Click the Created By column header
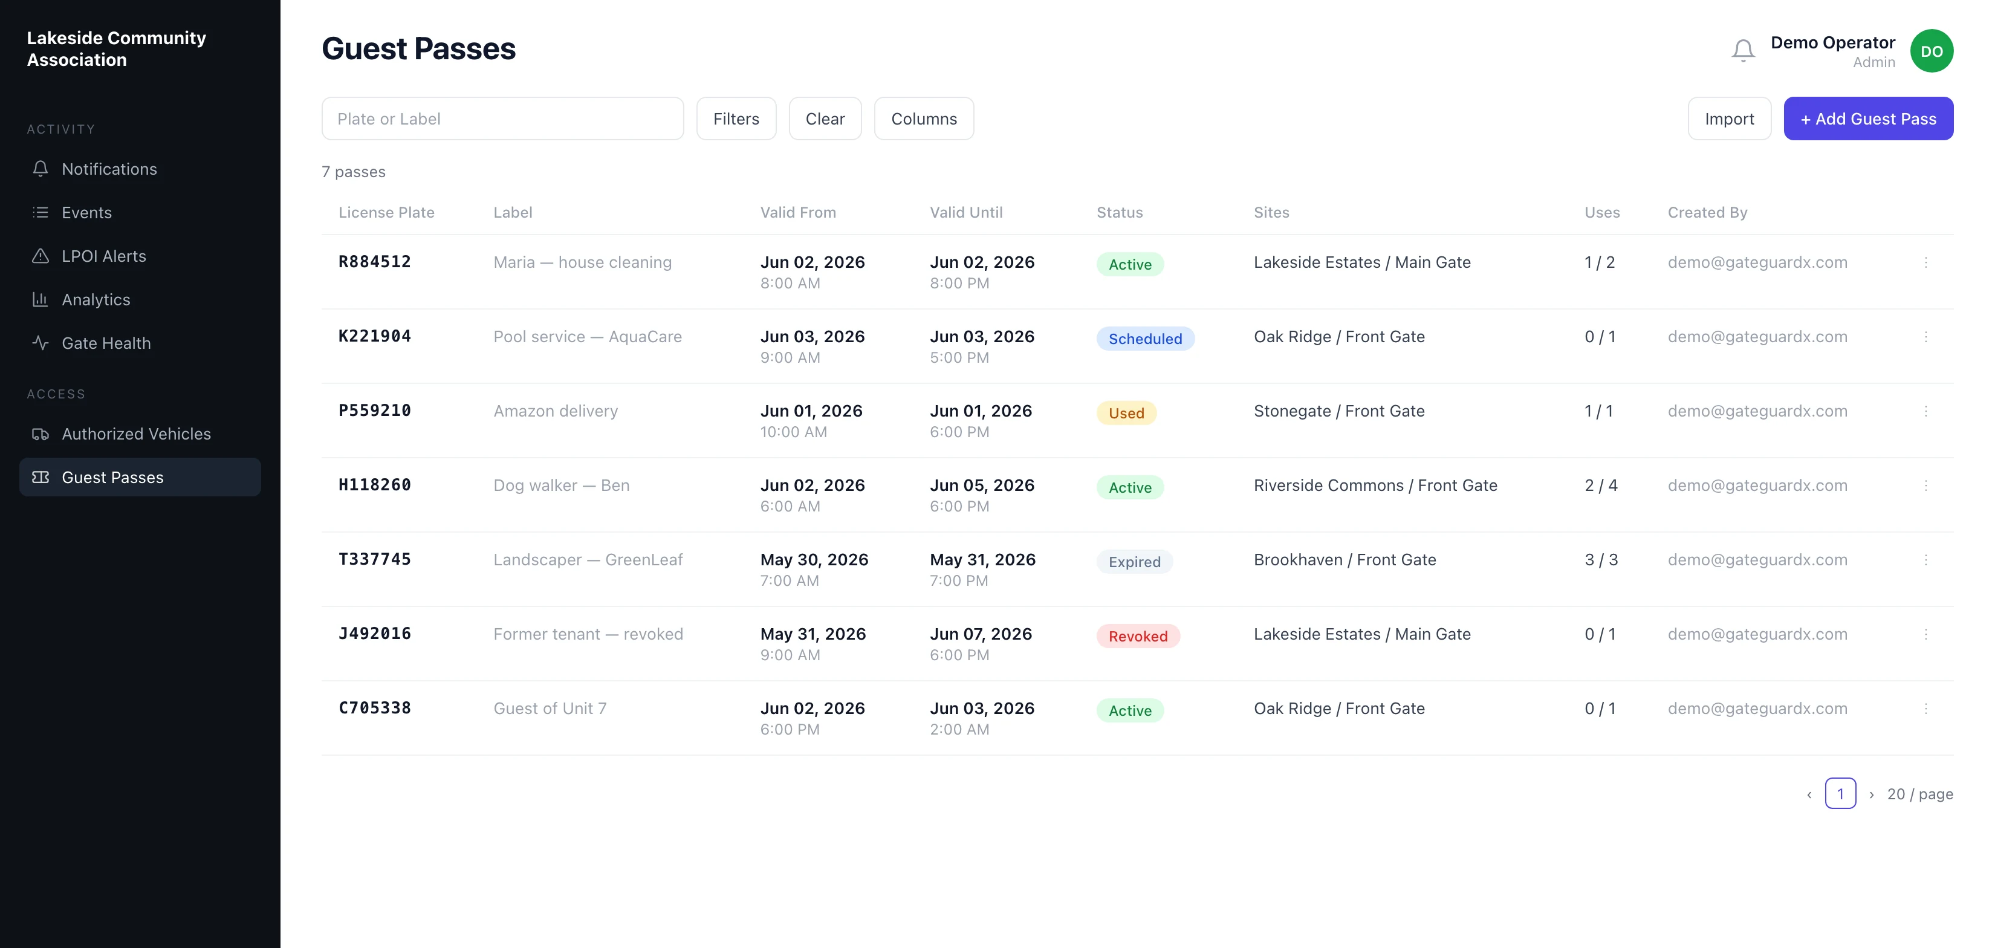1995x948 pixels. click(1707, 212)
